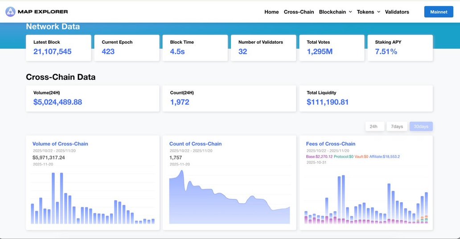Click the Mainnet network button
The image size is (460, 239).
tap(438, 12)
